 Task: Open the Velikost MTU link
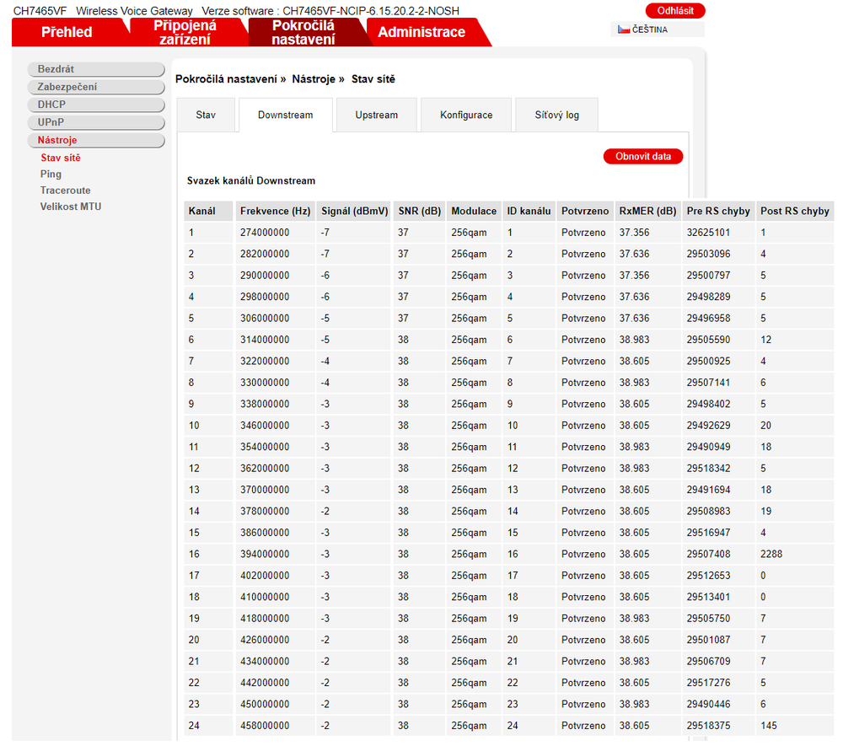(70, 207)
